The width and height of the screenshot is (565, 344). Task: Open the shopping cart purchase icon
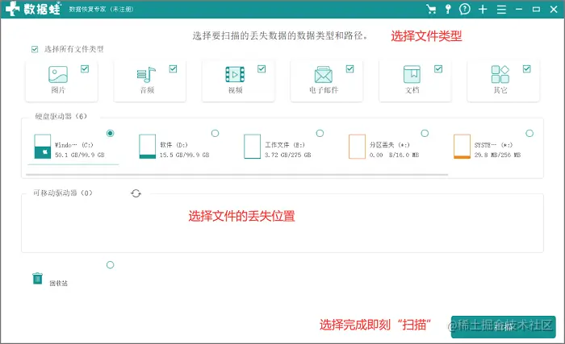[430, 9]
